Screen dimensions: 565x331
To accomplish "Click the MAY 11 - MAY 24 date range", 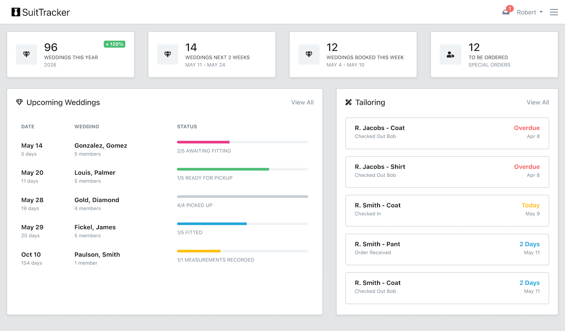I will [205, 65].
